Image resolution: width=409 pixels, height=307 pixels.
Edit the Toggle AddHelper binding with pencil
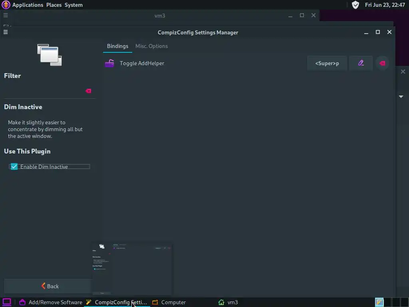(x=361, y=63)
